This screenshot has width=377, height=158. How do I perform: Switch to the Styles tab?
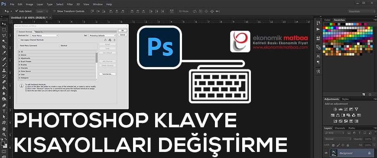(x=345, y=99)
